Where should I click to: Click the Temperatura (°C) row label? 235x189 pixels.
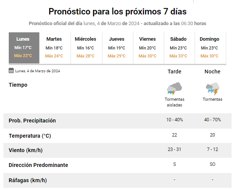(x=30, y=136)
